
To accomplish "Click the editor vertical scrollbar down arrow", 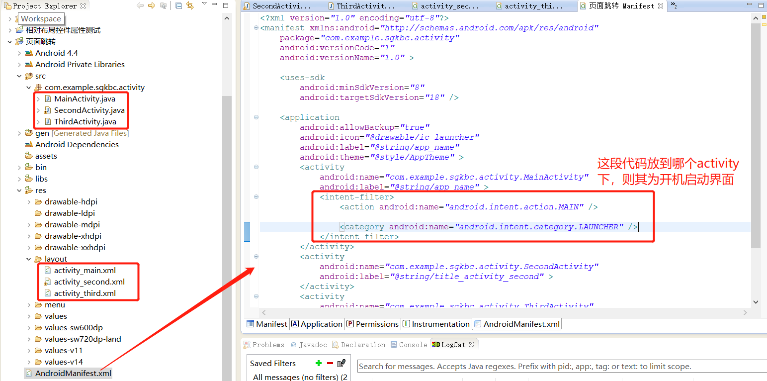I will point(756,301).
